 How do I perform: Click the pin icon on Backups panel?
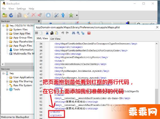[39, 21]
